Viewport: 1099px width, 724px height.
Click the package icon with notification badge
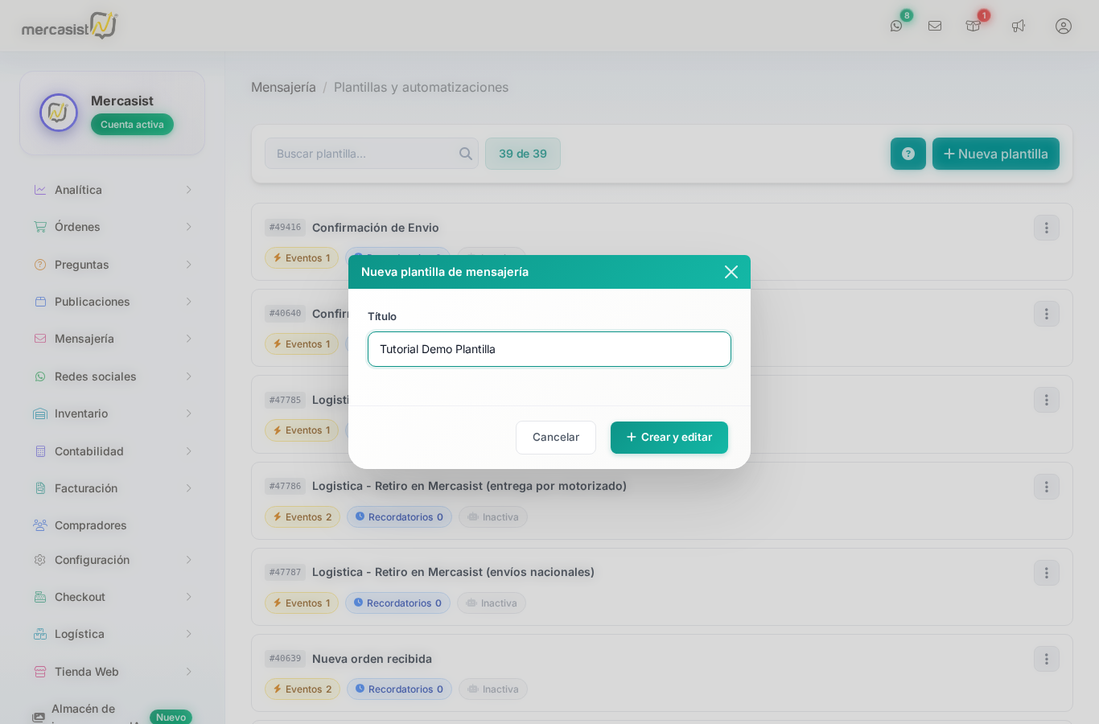pos(973,25)
